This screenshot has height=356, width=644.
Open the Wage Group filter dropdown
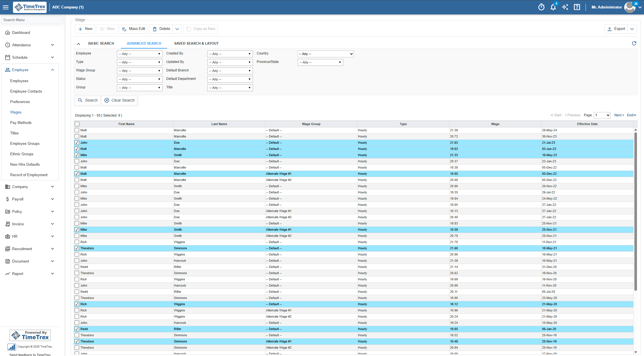coord(139,71)
